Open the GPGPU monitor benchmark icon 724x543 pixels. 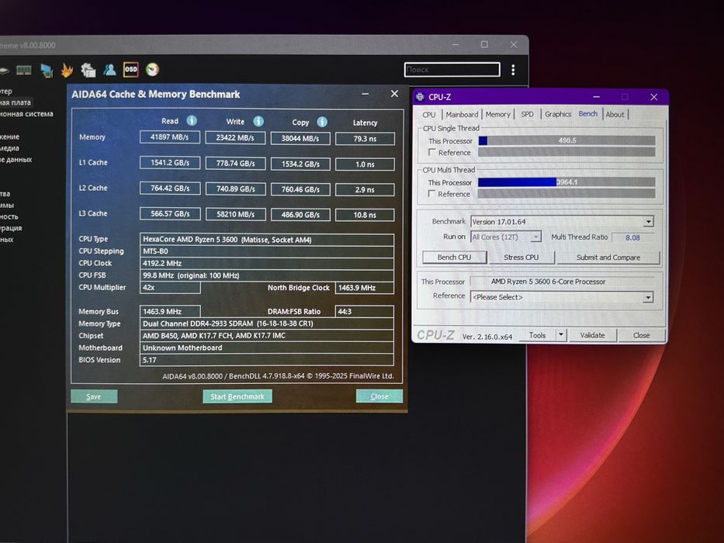pyautogui.click(x=47, y=71)
